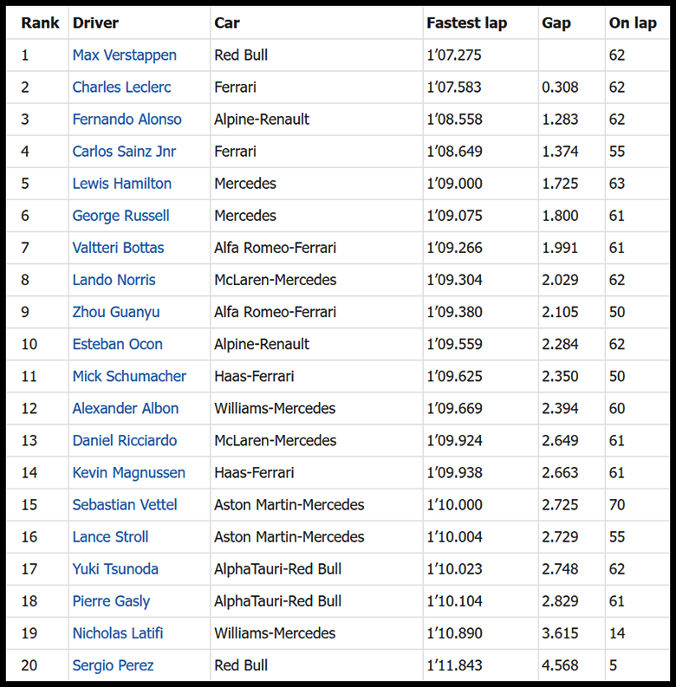Click the gap value 2.350
Image resolution: width=676 pixels, height=687 pixels.
pos(560,376)
